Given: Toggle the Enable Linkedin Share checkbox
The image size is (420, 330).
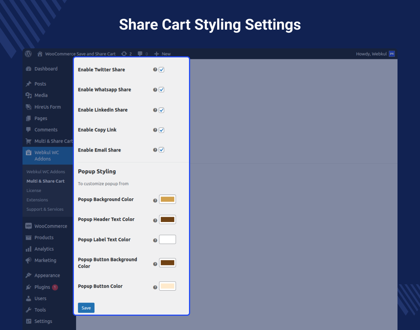Looking at the screenshot, I should point(162,110).
